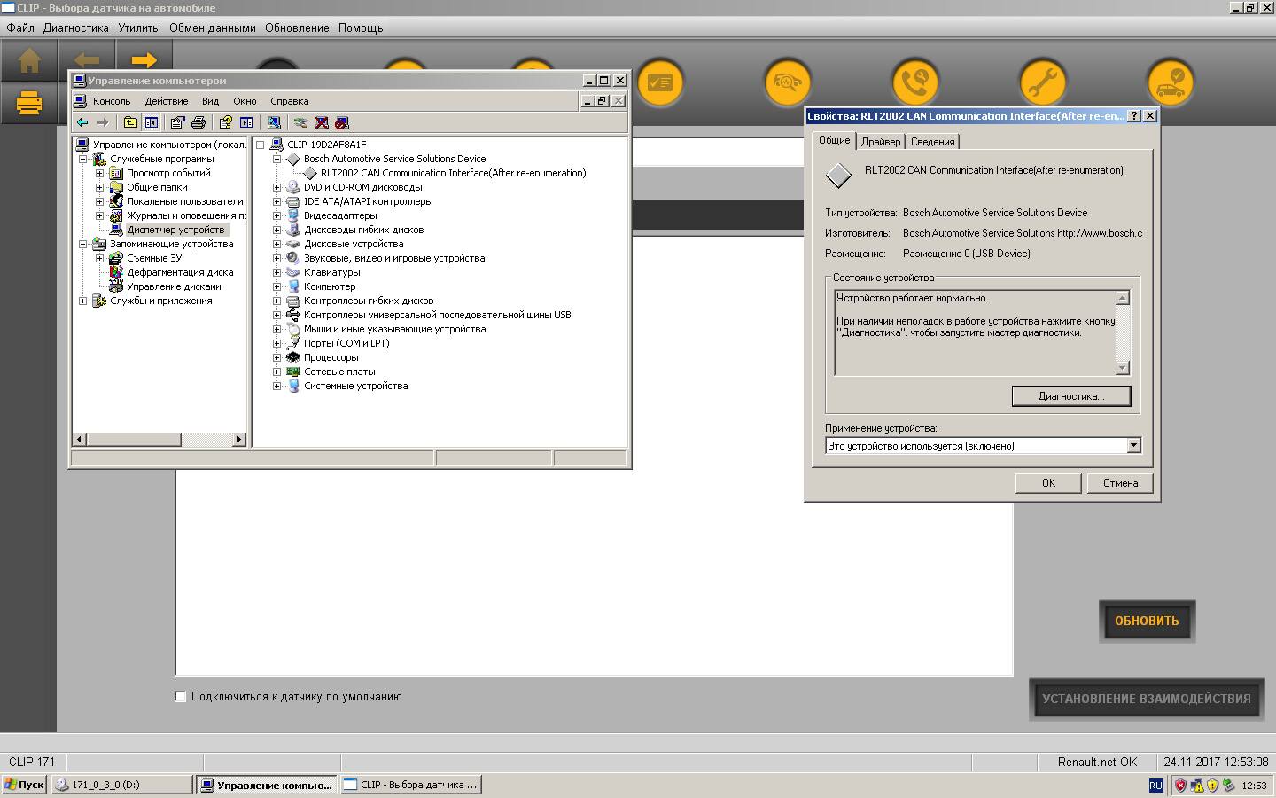Open the wrench repair round icon
Screen dimensions: 1276x798
click(1043, 82)
